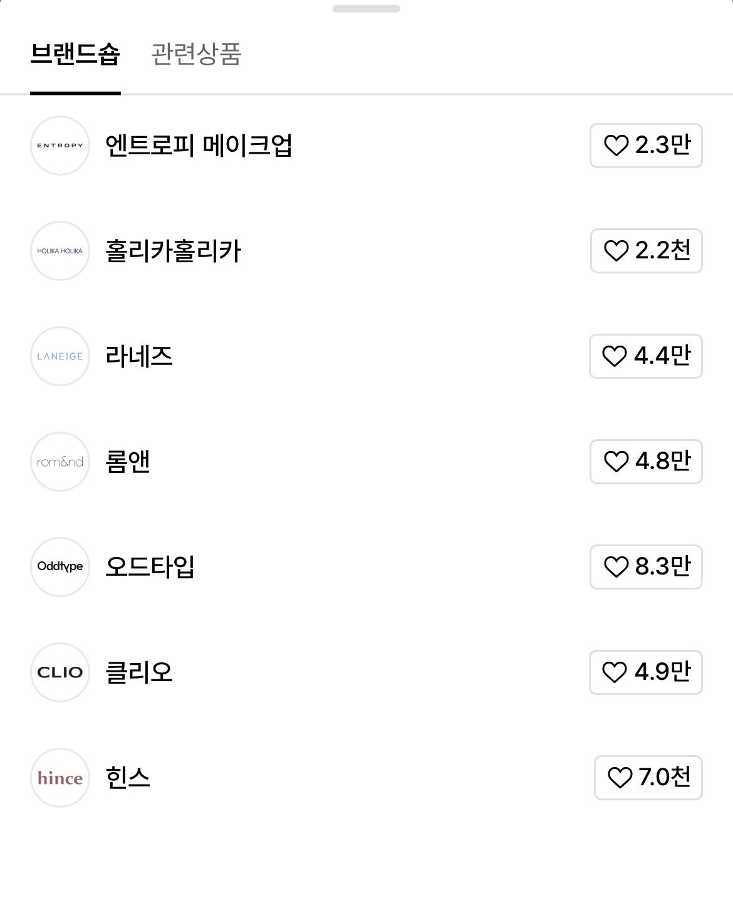Like 엔트로피 메이크업 with the 2.3만 heart
733x917 pixels.
pos(646,146)
